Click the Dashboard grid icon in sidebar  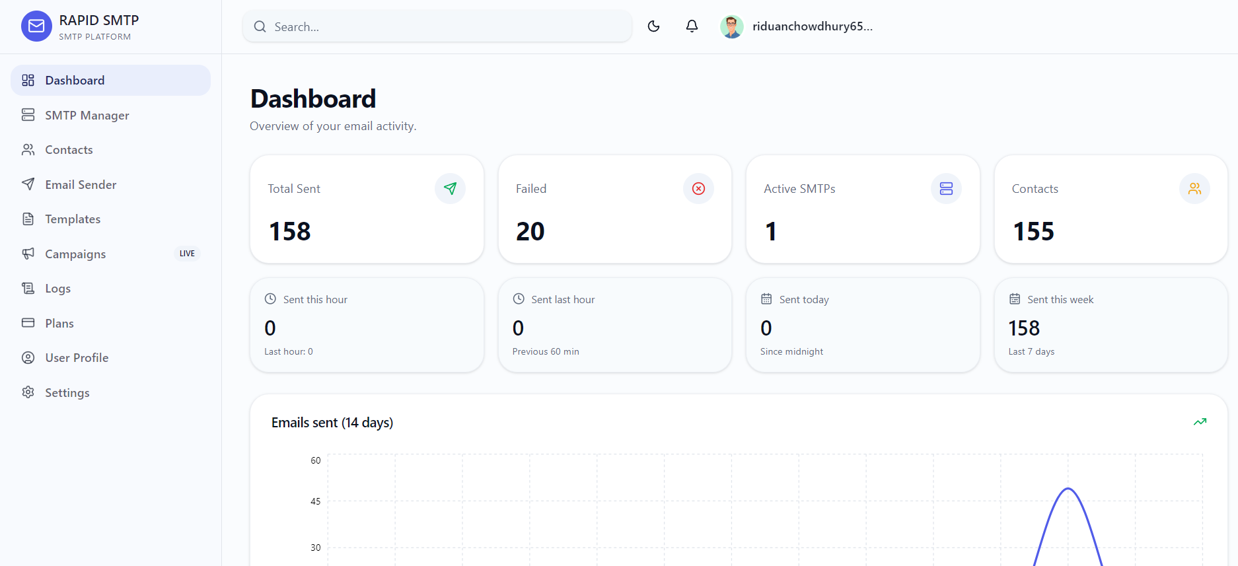(28, 81)
